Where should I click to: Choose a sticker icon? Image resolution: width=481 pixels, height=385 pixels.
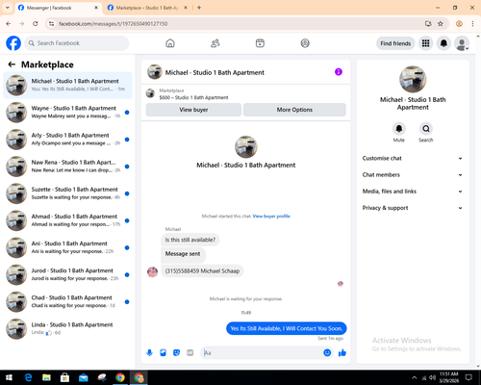(176, 353)
